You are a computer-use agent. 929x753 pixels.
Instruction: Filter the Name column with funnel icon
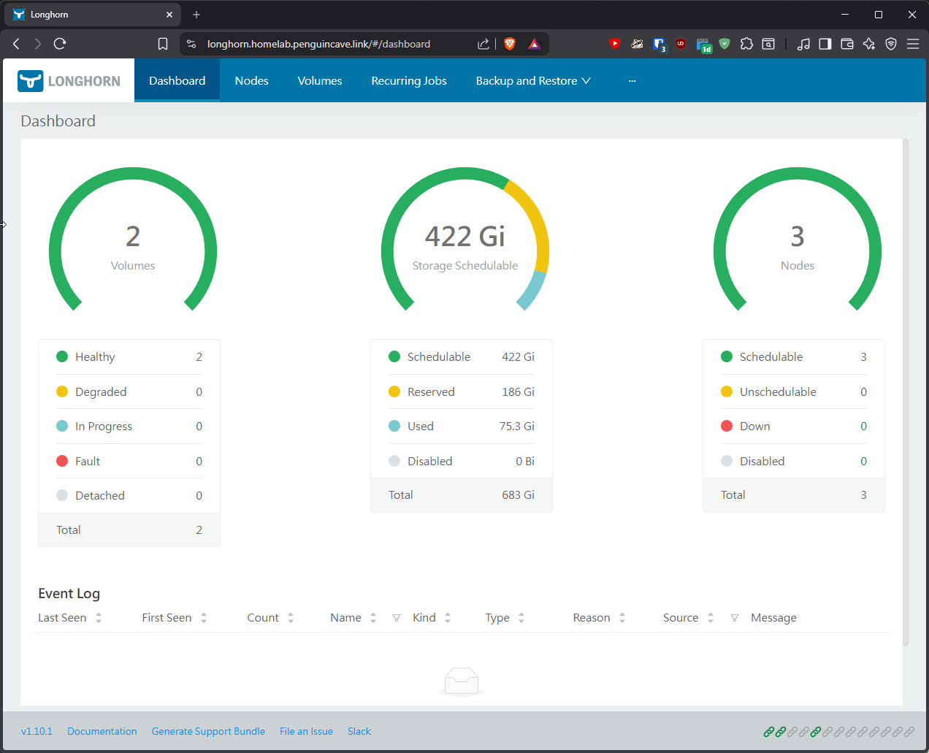coord(397,618)
